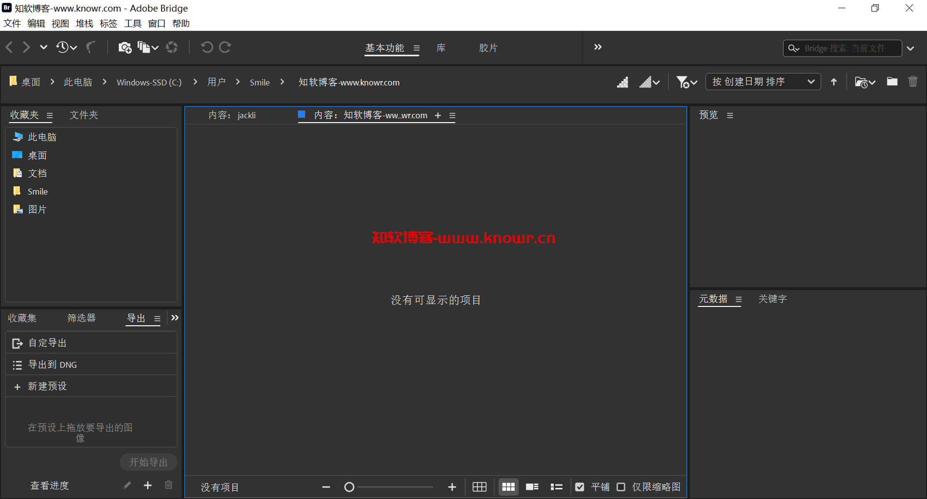Open parent or favorites dropdown arrow
Viewport: 927px width, 499px height.
click(43, 47)
